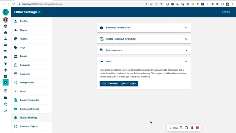Collapse the Okta section chevron
Image resolution: width=236 pixels, height=133 pixels.
tap(186, 62)
